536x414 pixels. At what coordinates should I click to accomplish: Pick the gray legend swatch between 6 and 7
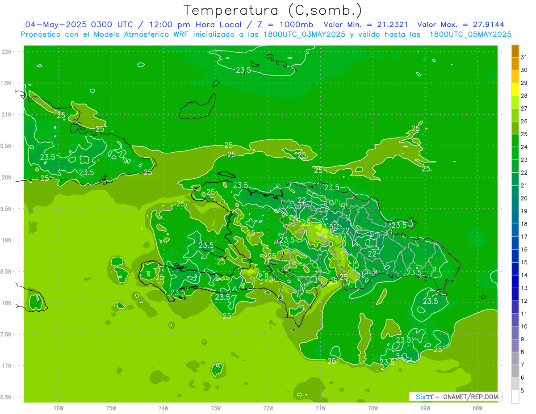[x=515, y=371]
